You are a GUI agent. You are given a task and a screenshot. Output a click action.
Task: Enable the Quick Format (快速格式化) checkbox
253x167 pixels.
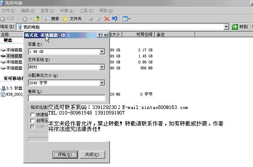point(32,115)
